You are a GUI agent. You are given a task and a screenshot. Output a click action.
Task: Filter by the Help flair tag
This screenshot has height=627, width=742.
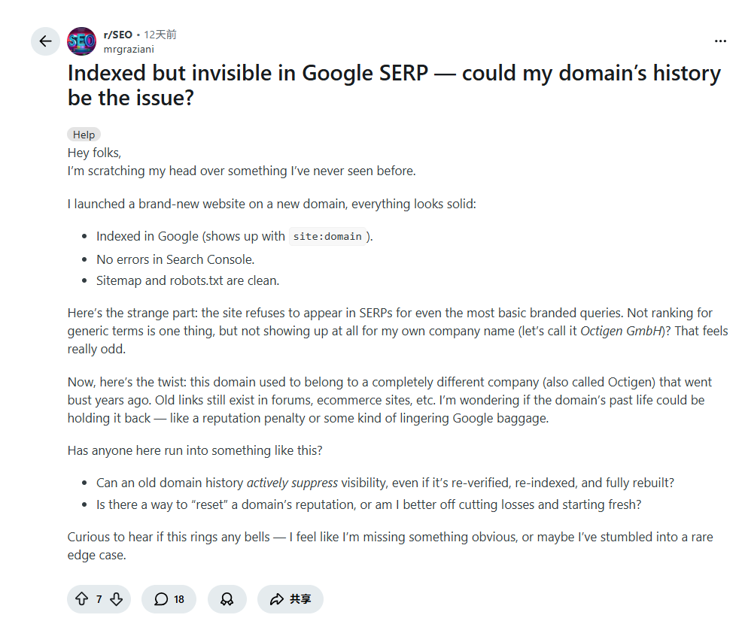pos(84,135)
